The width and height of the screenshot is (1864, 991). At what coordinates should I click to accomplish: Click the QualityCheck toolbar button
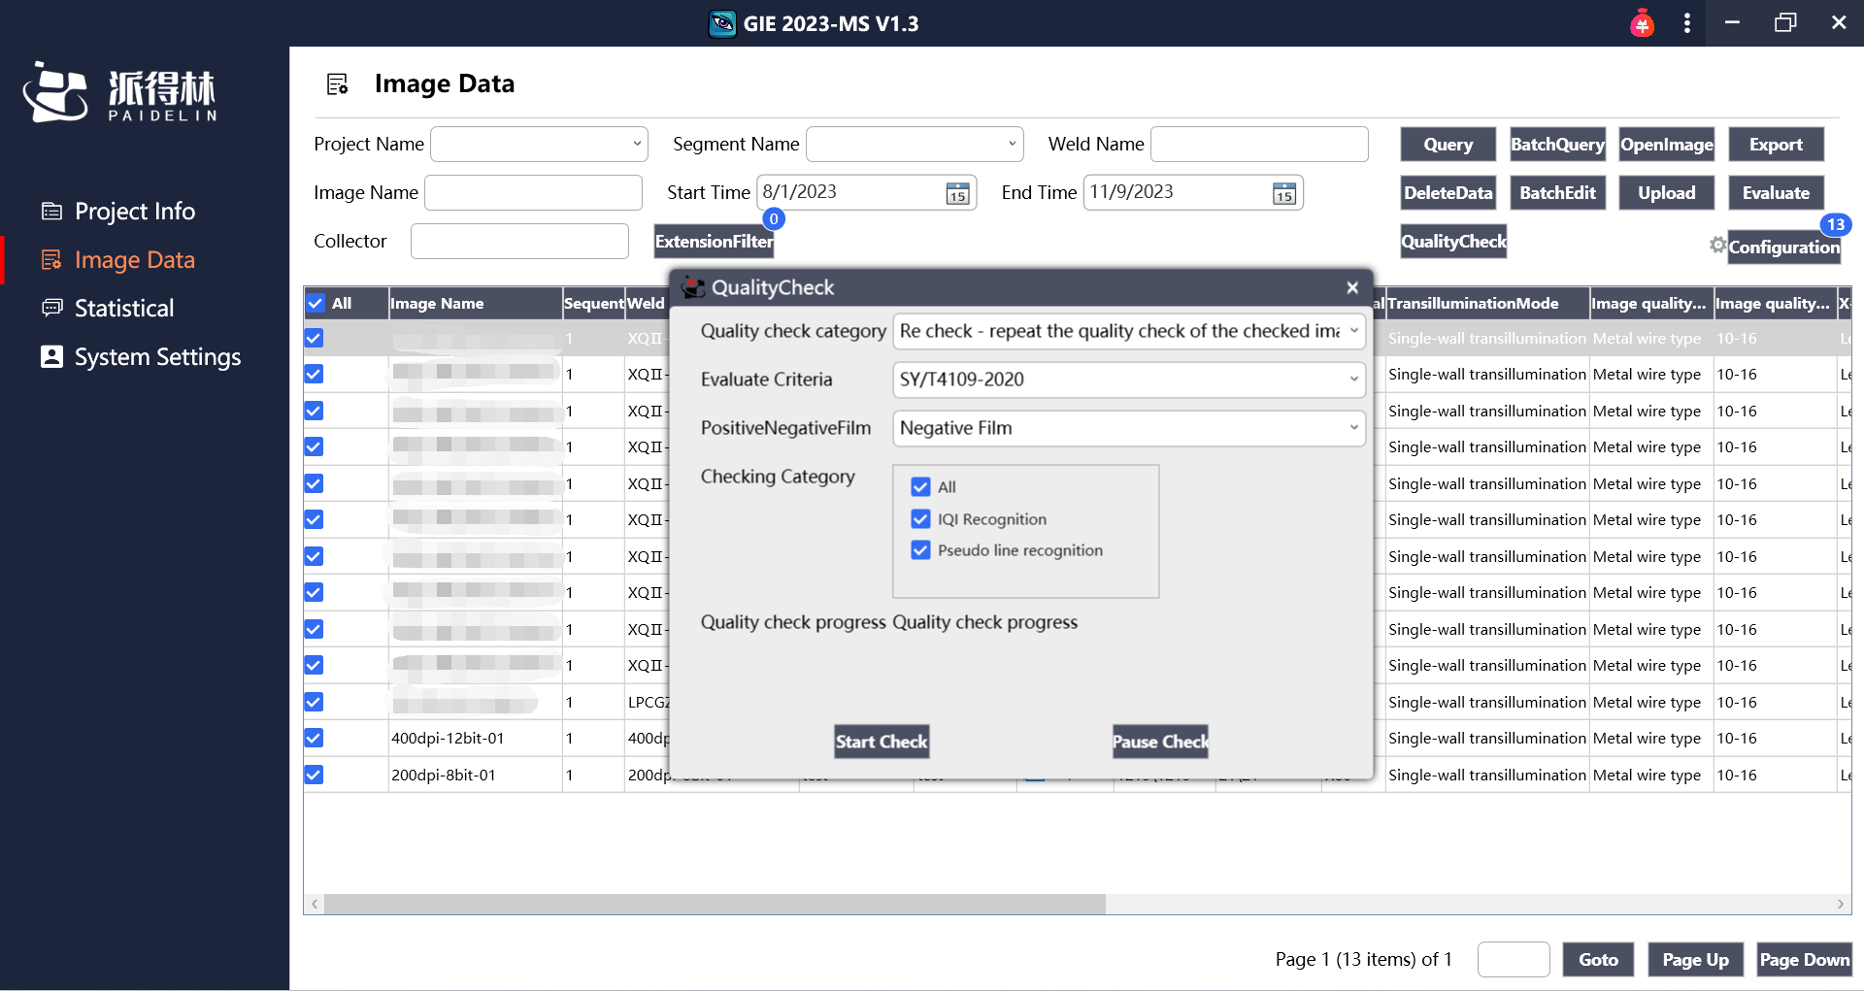point(1453,242)
